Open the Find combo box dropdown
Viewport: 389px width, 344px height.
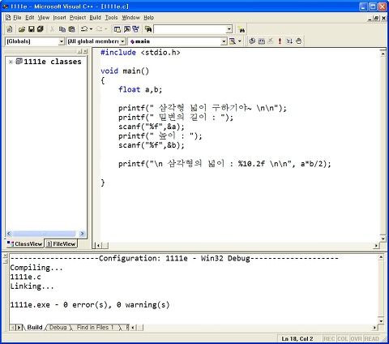pos(229,29)
